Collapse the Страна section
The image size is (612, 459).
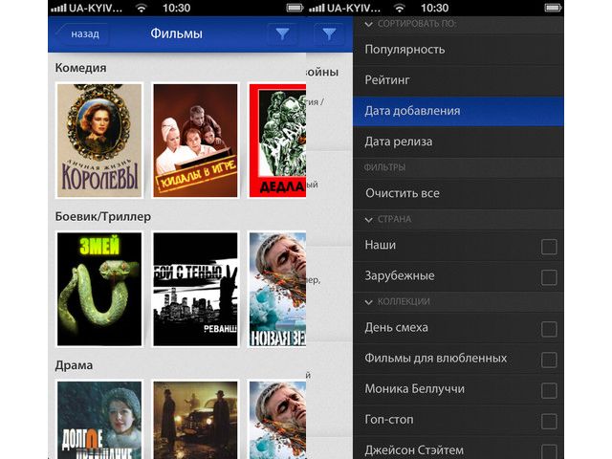[368, 220]
